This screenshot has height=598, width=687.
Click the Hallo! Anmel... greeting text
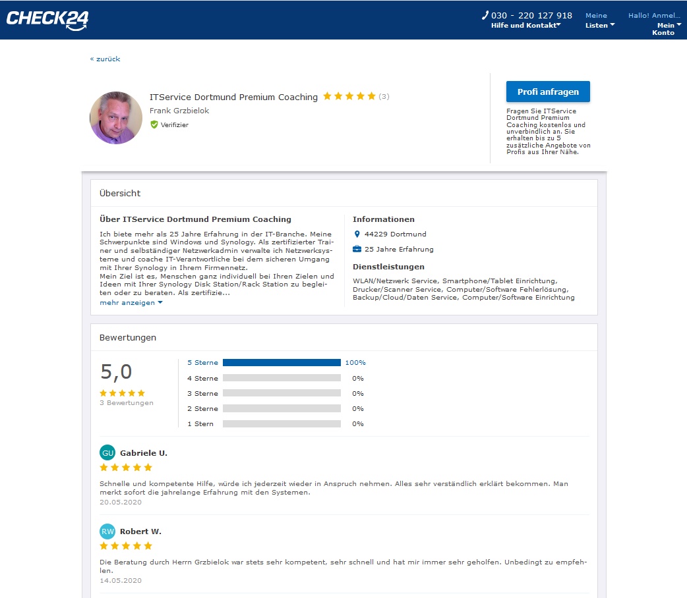coord(654,15)
